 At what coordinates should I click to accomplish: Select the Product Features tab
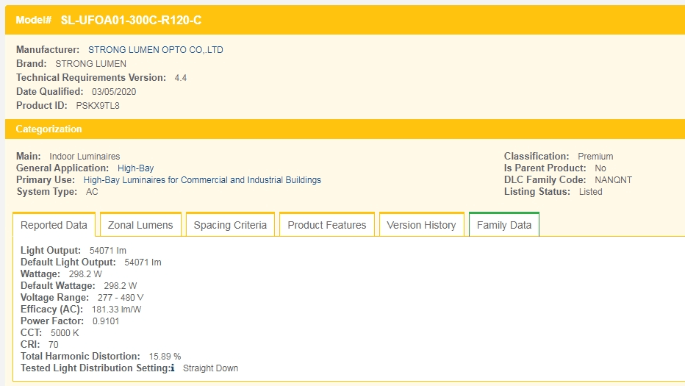tap(326, 225)
